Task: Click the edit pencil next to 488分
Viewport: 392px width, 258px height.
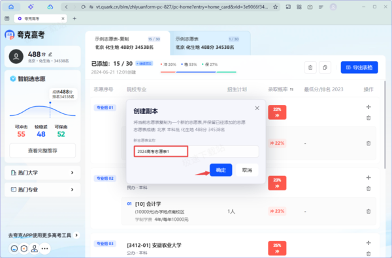Action: [x=50, y=54]
